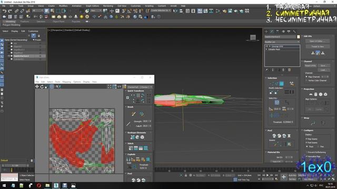The height and width of the screenshot is (189, 337).
Task: Open the Create tab of command panel
Action: [266, 31]
